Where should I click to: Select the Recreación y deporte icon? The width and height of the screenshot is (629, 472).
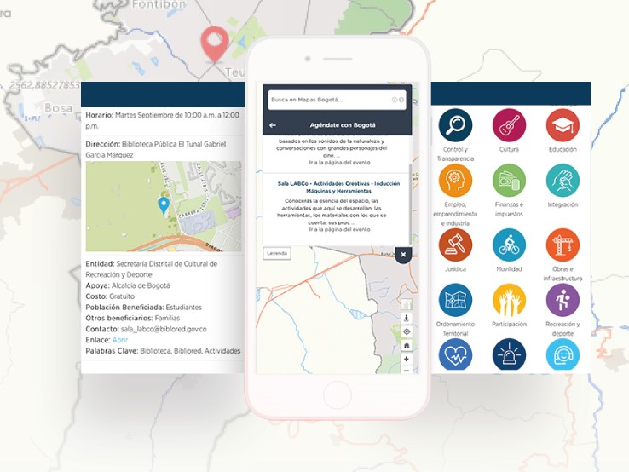tap(563, 300)
